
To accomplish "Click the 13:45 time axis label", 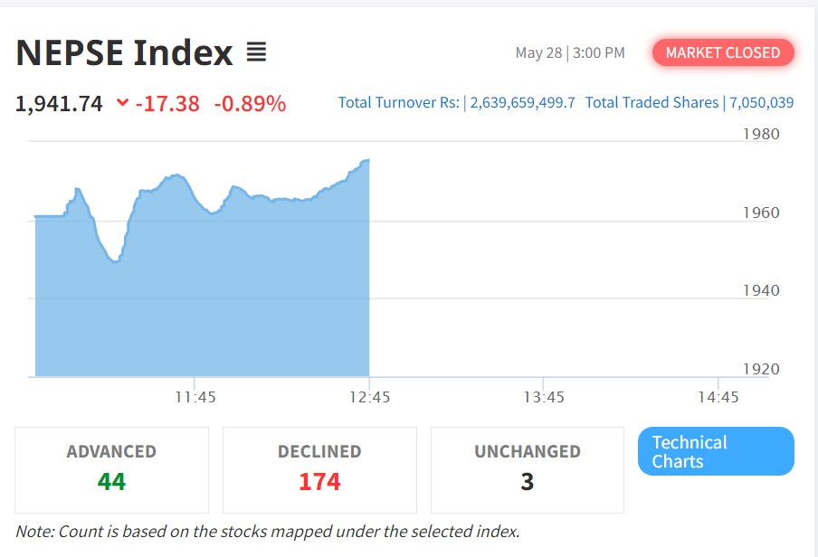I will [x=543, y=397].
